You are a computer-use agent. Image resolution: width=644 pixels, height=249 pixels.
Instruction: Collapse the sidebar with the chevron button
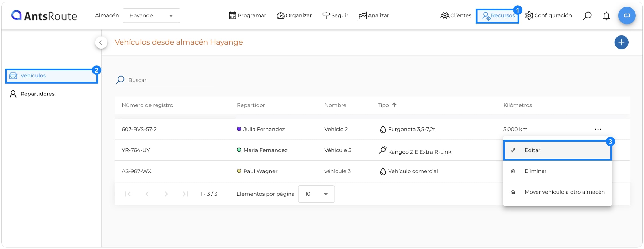101,42
